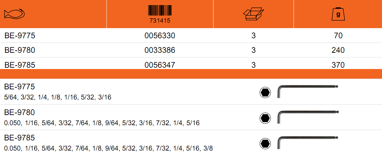This screenshot has width=382, height=159.
Task: Click the fish logo icon in header
Action: [x=15, y=14]
